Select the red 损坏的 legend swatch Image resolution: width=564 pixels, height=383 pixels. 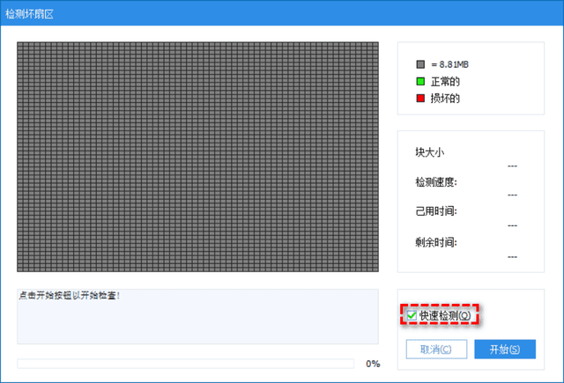420,98
